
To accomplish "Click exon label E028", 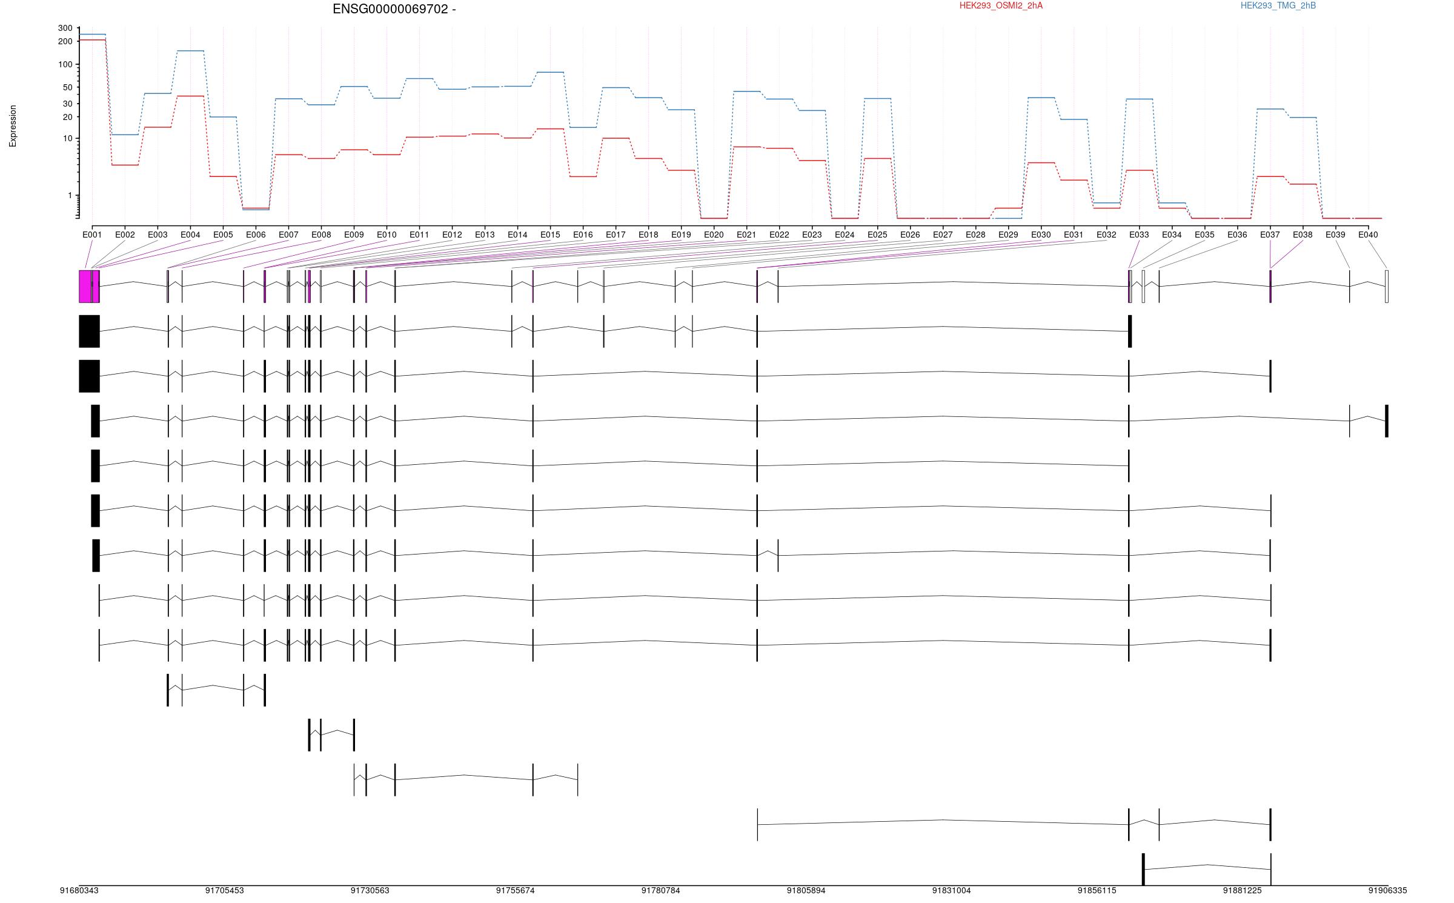I will (975, 235).
